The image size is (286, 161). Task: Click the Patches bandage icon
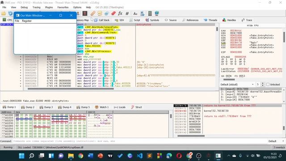click(x=93, y=13)
